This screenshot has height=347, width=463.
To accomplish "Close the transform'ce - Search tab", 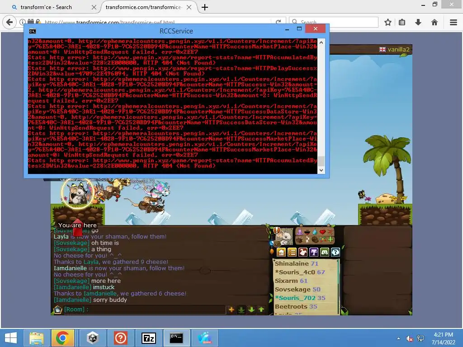I will tap(94, 7).
